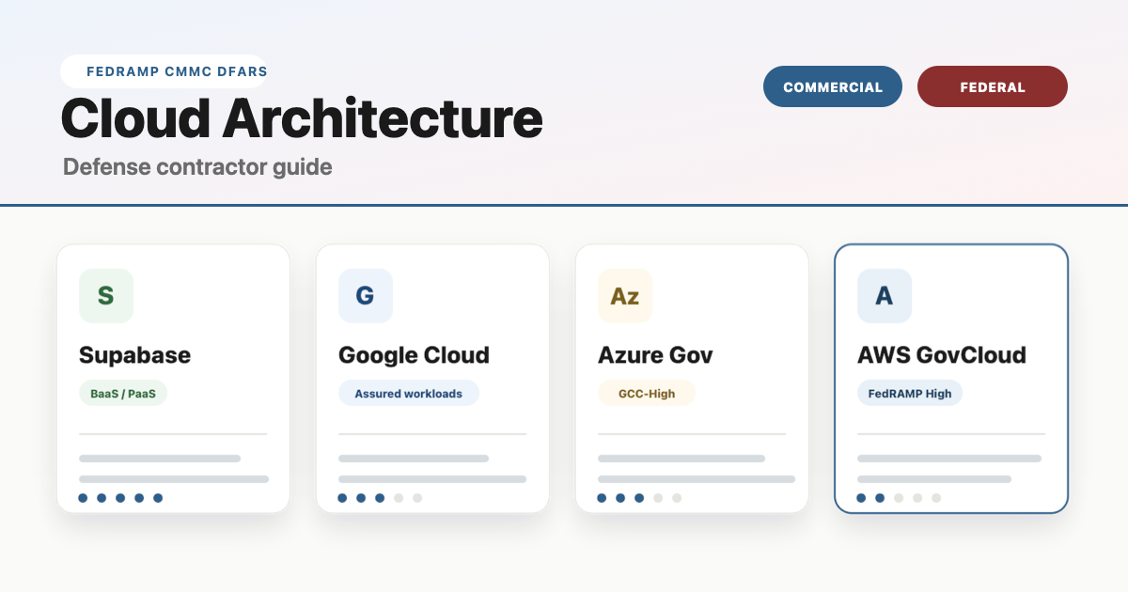Screen dimensions: 1128x592
Task: Click the Google Cloud "G" logo icon
Action: pos(366,296)
